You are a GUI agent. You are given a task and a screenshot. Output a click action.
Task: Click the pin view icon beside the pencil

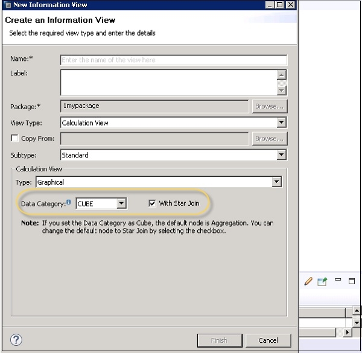[x=322, y=282]
